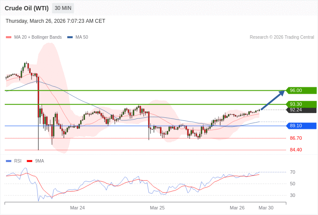Image resolution: width=318 pixels, height=215 pixels.
Task: Open Research © 2026 Trading Central link
Action: pyautogui.click(x=282, y=37)
